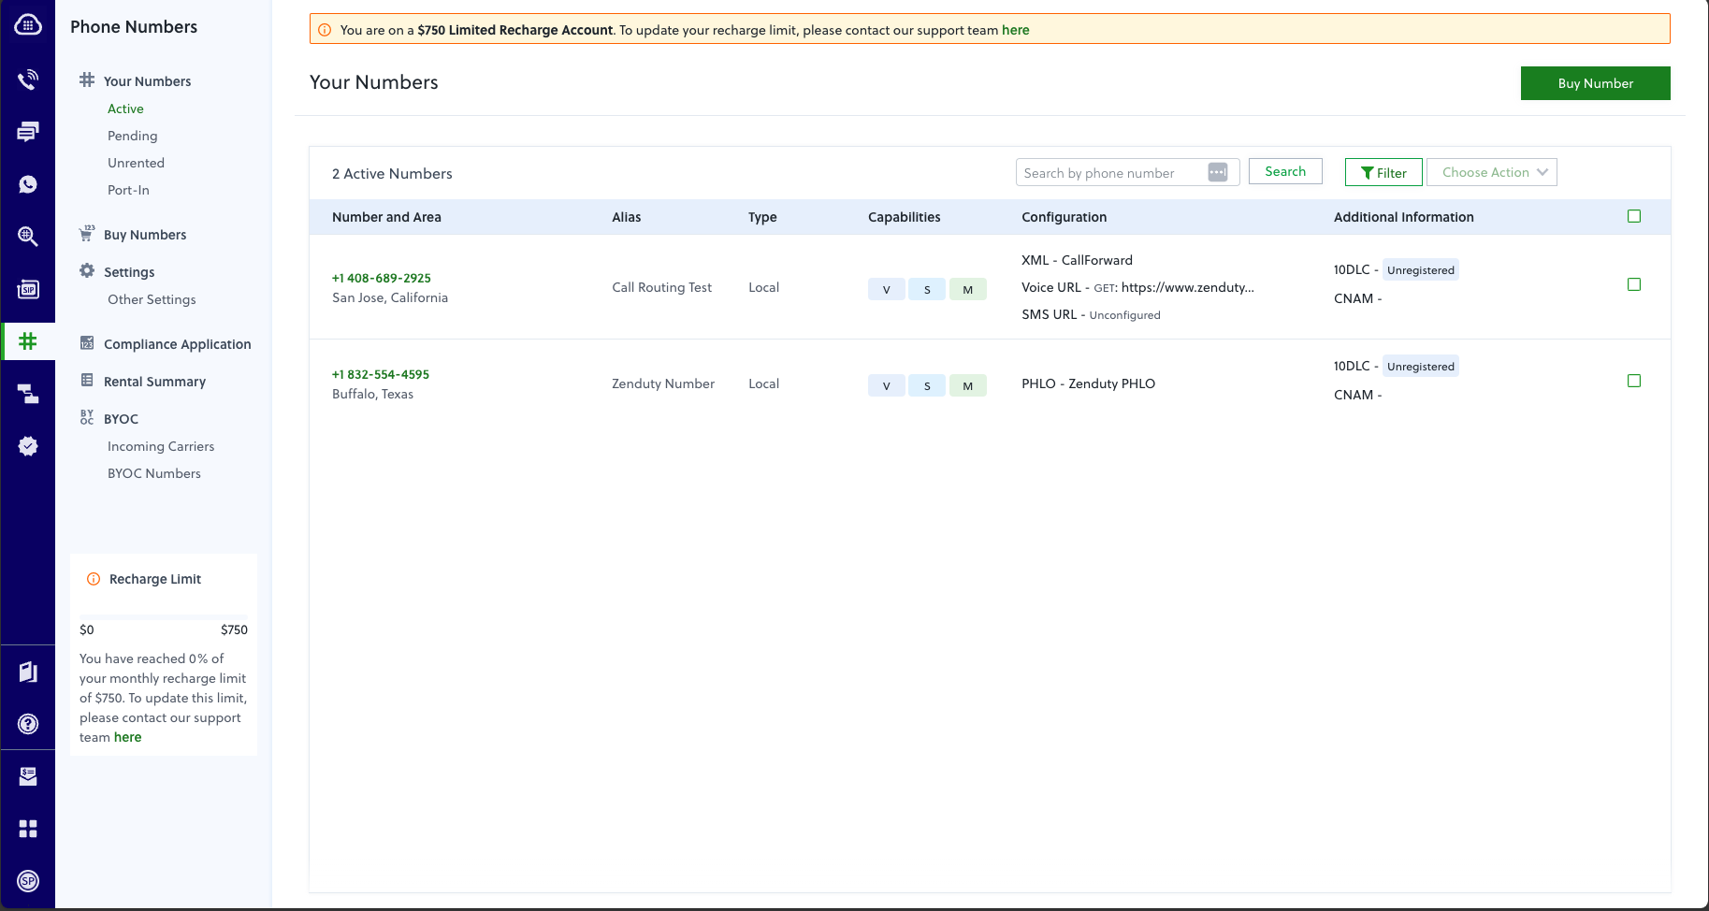The image size is (1709, 911).
Task: Tick the select-all checkbox in the table header
Action: [x=1634, y=216]
